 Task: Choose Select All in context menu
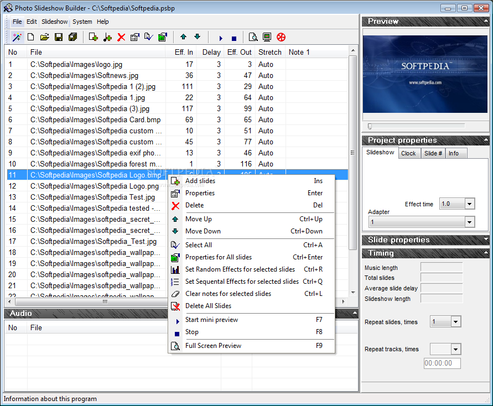coord(251,245)
